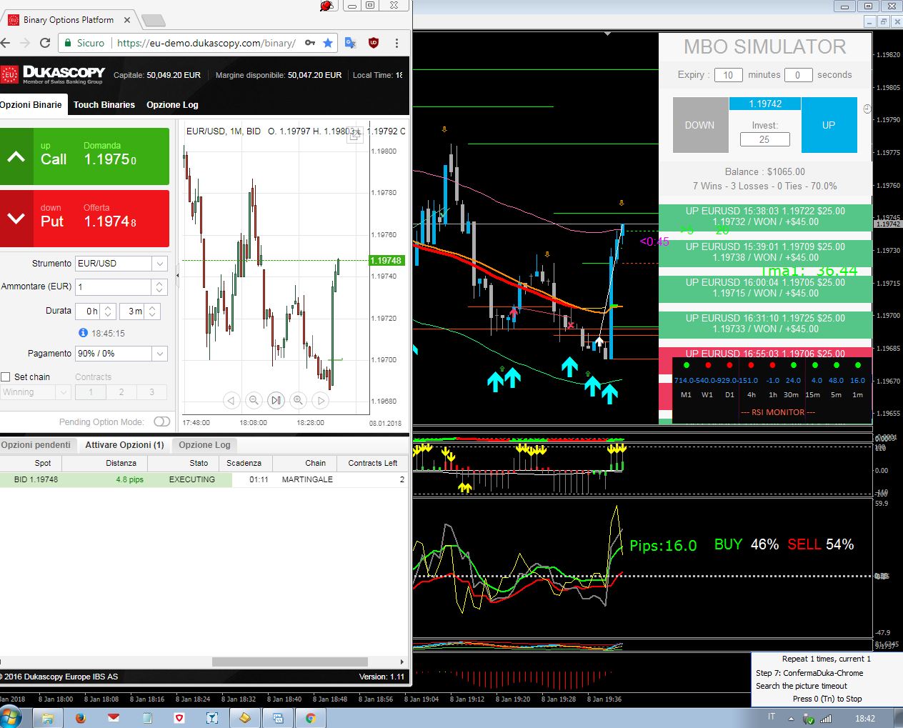Click the network signal tray icon
Viewport: 903px width, 728px height.
(826, 719)
